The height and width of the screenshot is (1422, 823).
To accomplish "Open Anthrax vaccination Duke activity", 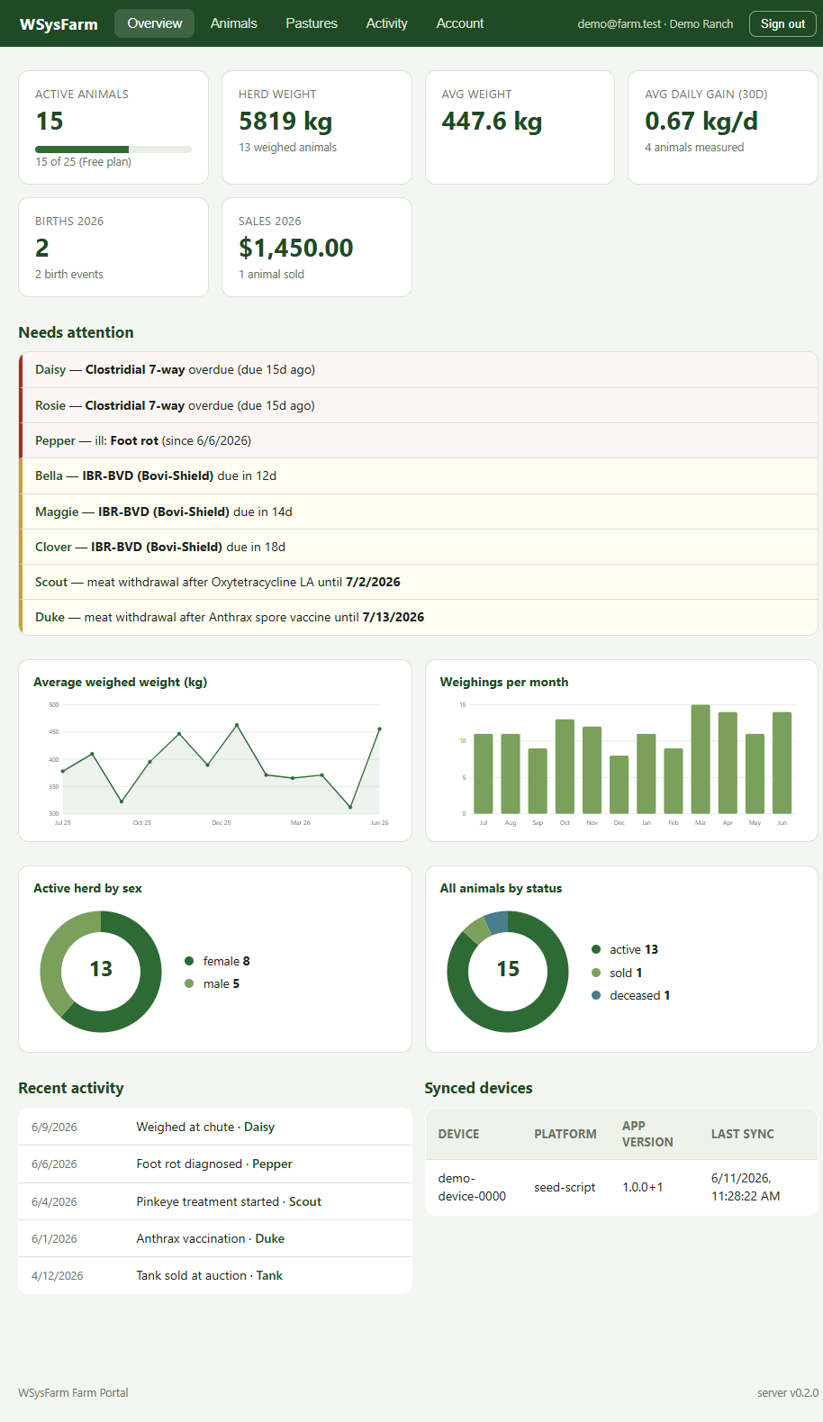I will tap(215, 1238).
